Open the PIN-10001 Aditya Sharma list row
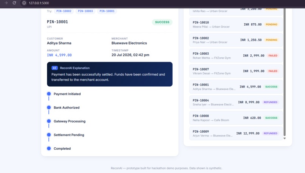The height and width of the screenshot is (173, 305). coord(236,87)
